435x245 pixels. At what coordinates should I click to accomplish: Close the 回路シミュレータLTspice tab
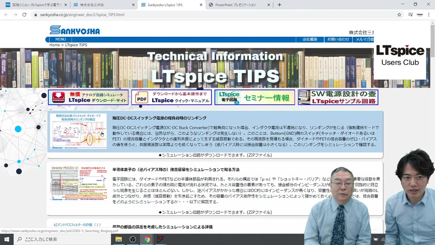coord(65,5)
